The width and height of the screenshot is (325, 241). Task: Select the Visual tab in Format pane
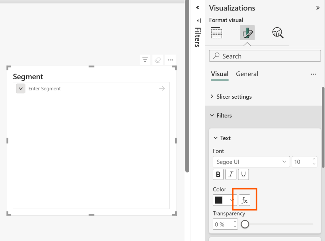(220, 74)
